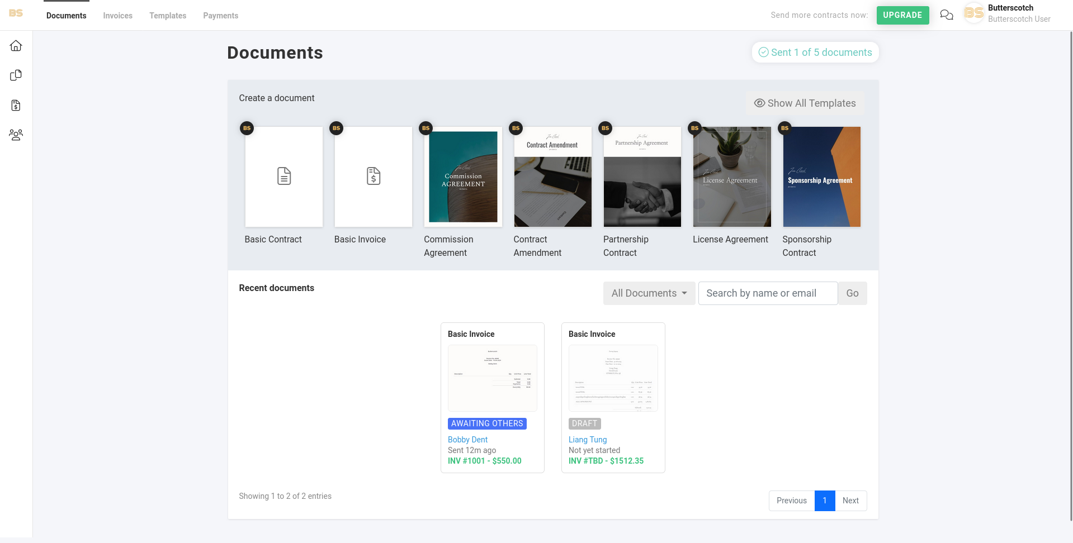The image size is (1073, 543).
Task: Switch to the Invoices tab
Action: [x=118, y=16]
